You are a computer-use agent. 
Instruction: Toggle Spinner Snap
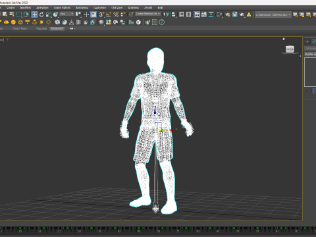(x=123, y=14)
